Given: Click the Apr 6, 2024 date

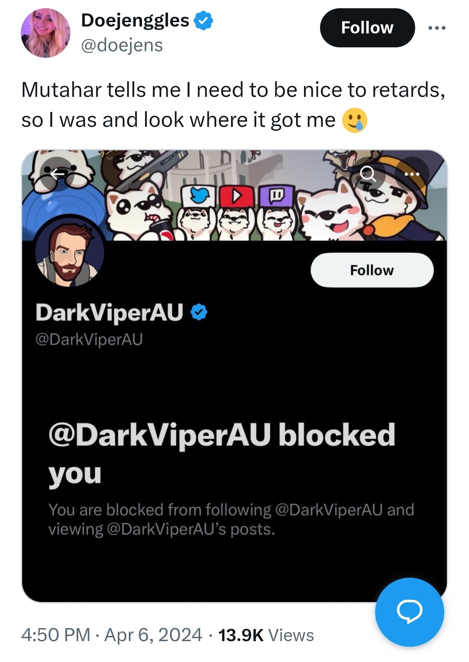Looking at the screenshot, I should 153,635.
